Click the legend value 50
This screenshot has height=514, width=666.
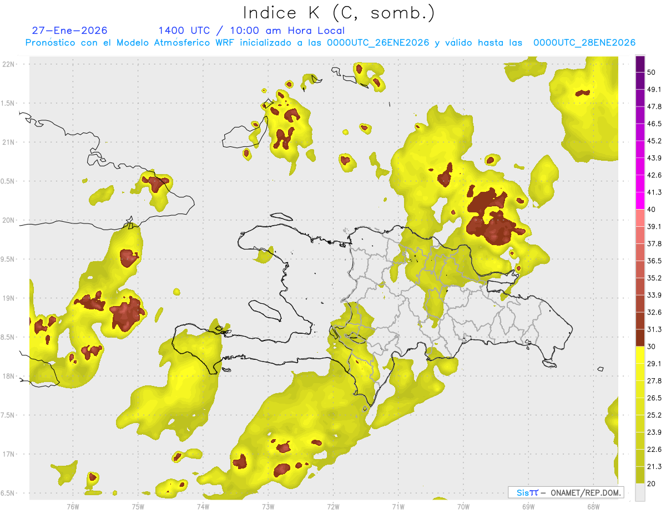[x=653, y=72]
